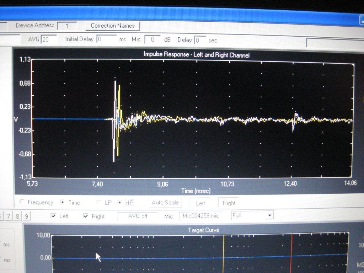Image resolution: width=364 pixels, height=273 pixels.
Task: Select preset button 9
Action: point(26,216)
